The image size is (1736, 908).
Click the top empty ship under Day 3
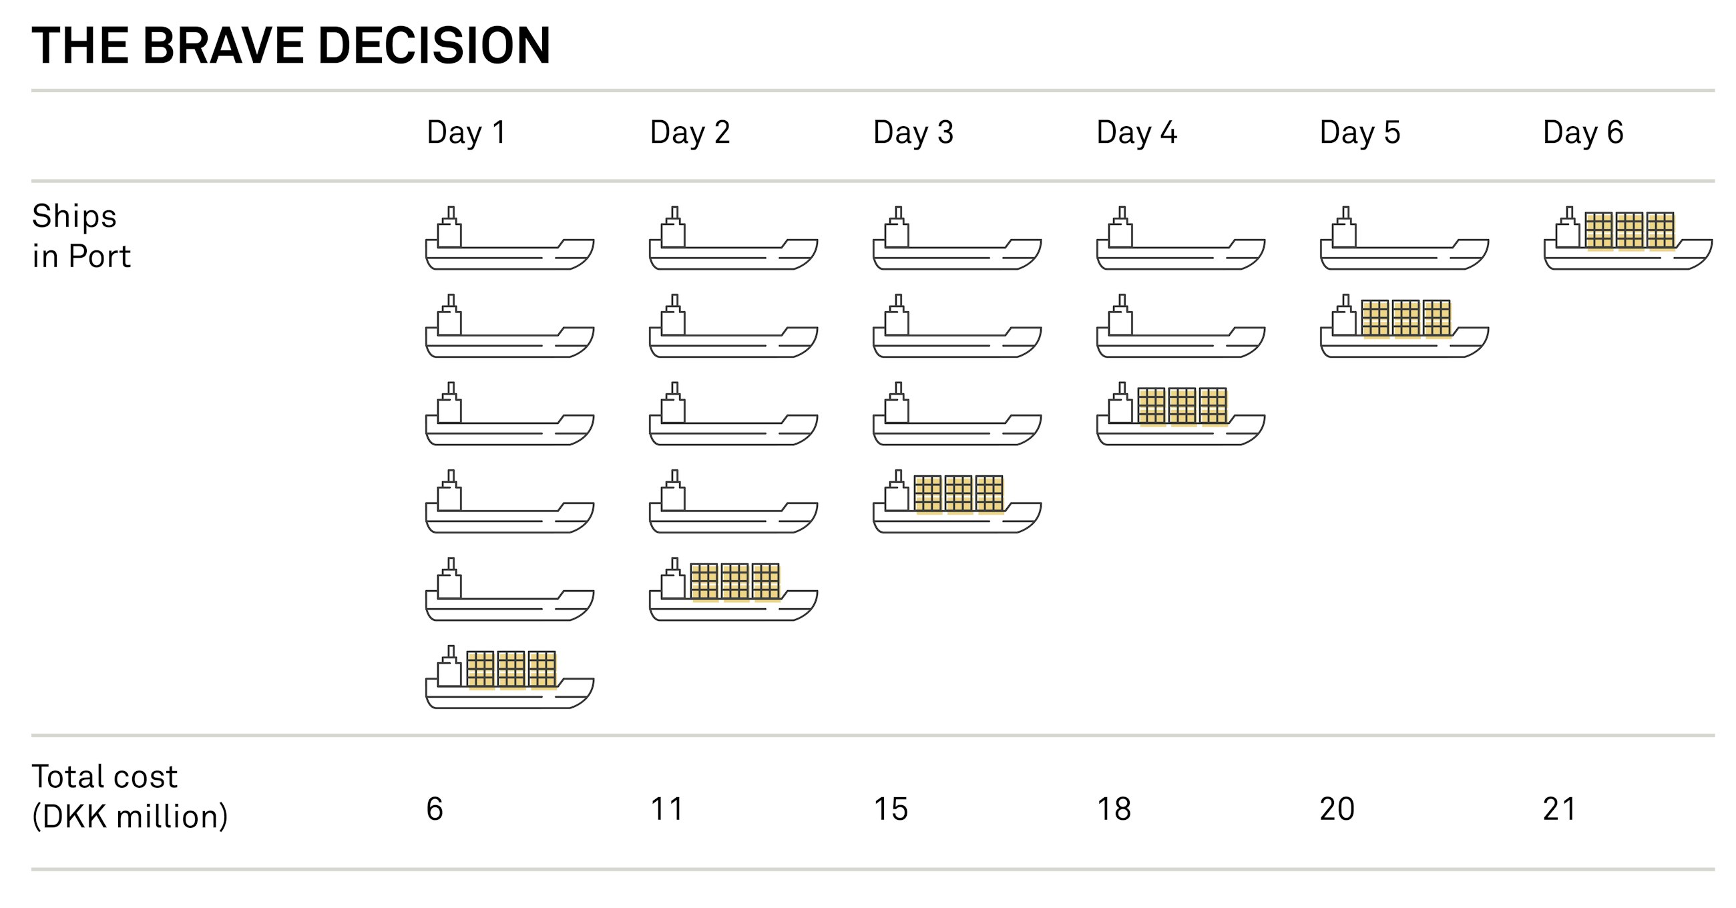point(957,239)
